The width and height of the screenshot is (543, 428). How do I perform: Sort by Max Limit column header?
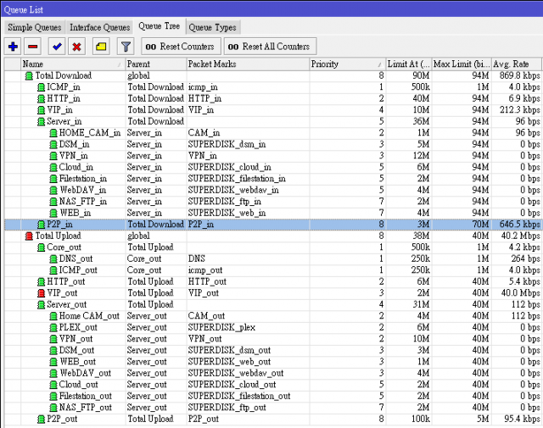pyautogui.click(x=462, y=64)
